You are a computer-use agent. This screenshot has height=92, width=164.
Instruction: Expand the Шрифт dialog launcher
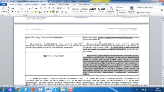click(42, 15)
